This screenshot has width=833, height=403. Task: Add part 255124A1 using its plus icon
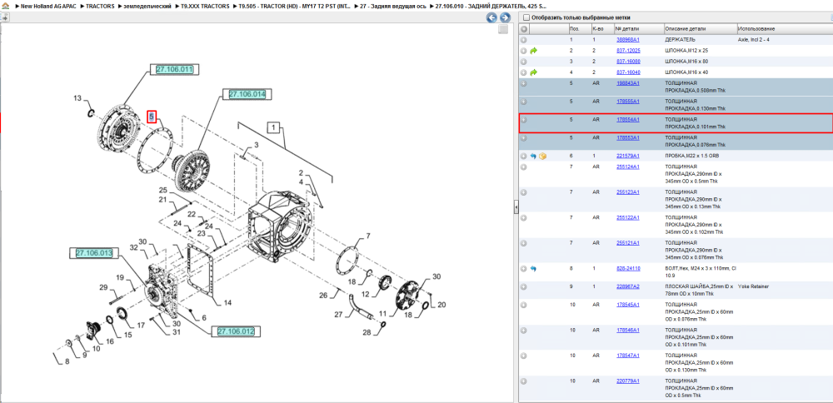pos(524,167)
